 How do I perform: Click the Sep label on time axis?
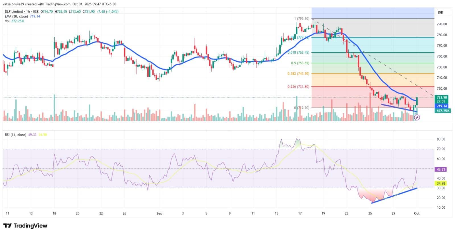(159, 213)
